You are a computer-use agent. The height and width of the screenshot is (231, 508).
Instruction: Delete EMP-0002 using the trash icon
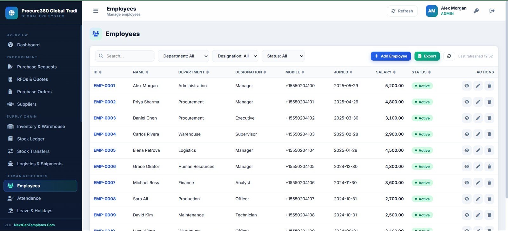pyautogui.click(x=489, y=102)
